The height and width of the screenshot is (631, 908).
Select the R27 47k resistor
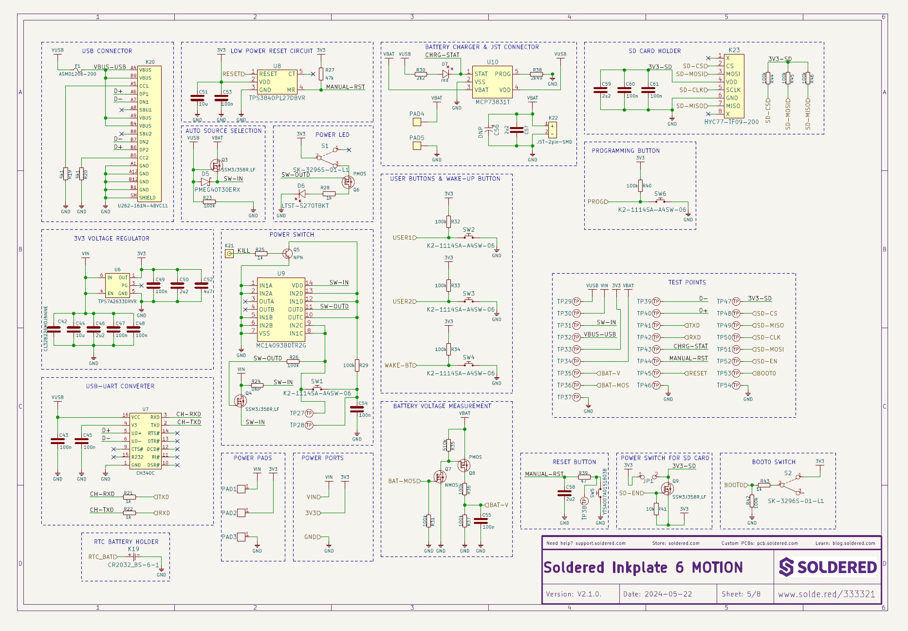[x=321, y=74]
